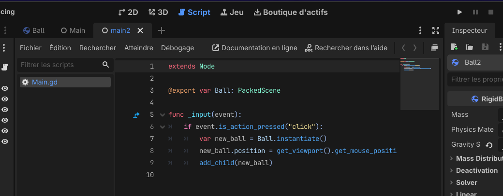Add a new scene tab

pos(162,30)
